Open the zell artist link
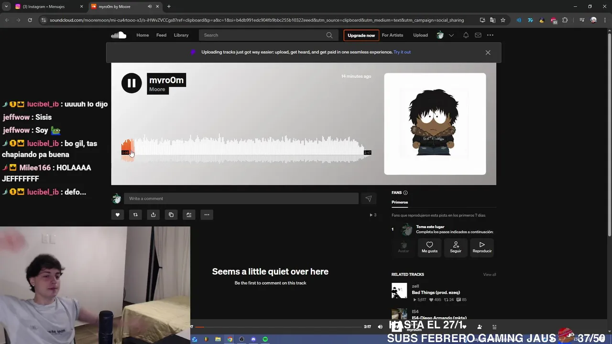This screenshot has height=344, width=612. point(415,286)
